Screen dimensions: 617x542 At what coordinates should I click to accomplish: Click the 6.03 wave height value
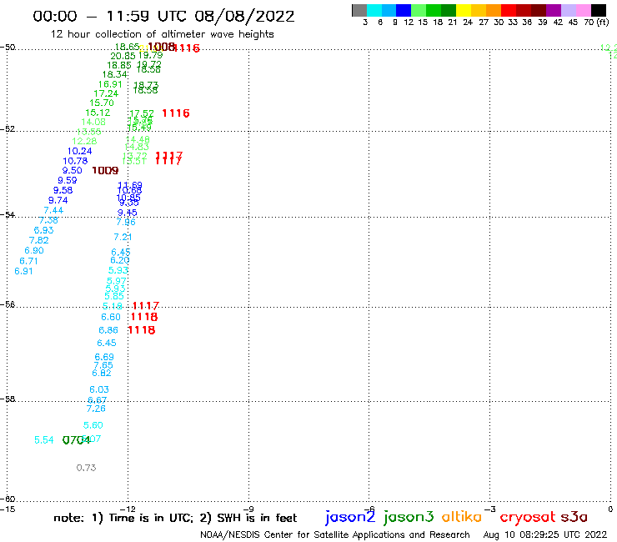[x=98, y=390]
